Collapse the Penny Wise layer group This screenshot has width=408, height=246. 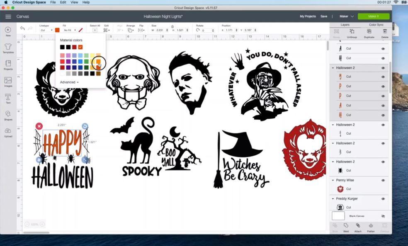pyautogui.click(x=333, y=180)
